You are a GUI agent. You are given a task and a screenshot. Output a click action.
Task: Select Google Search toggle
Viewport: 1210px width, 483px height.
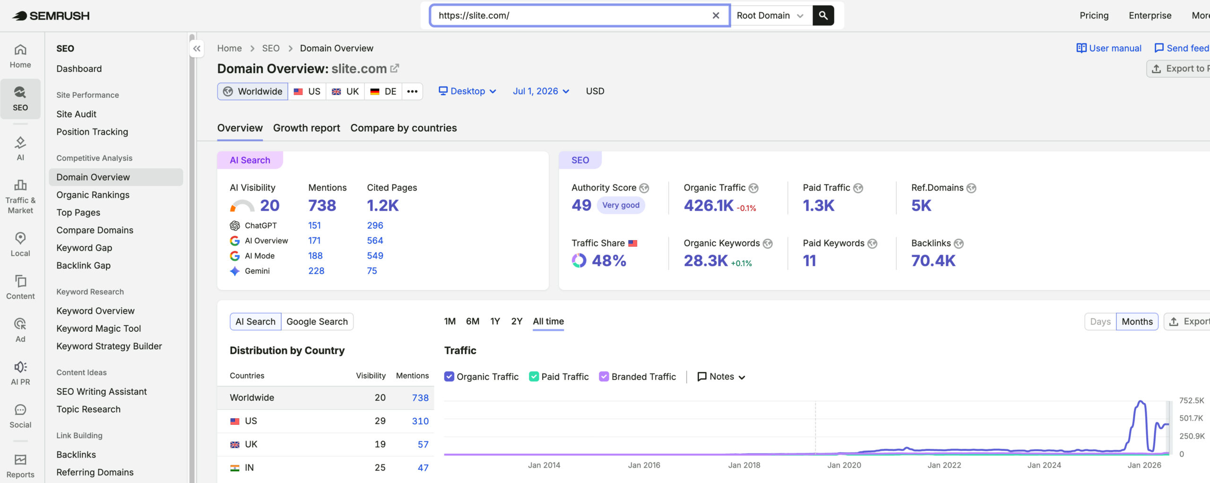(317, 322)
